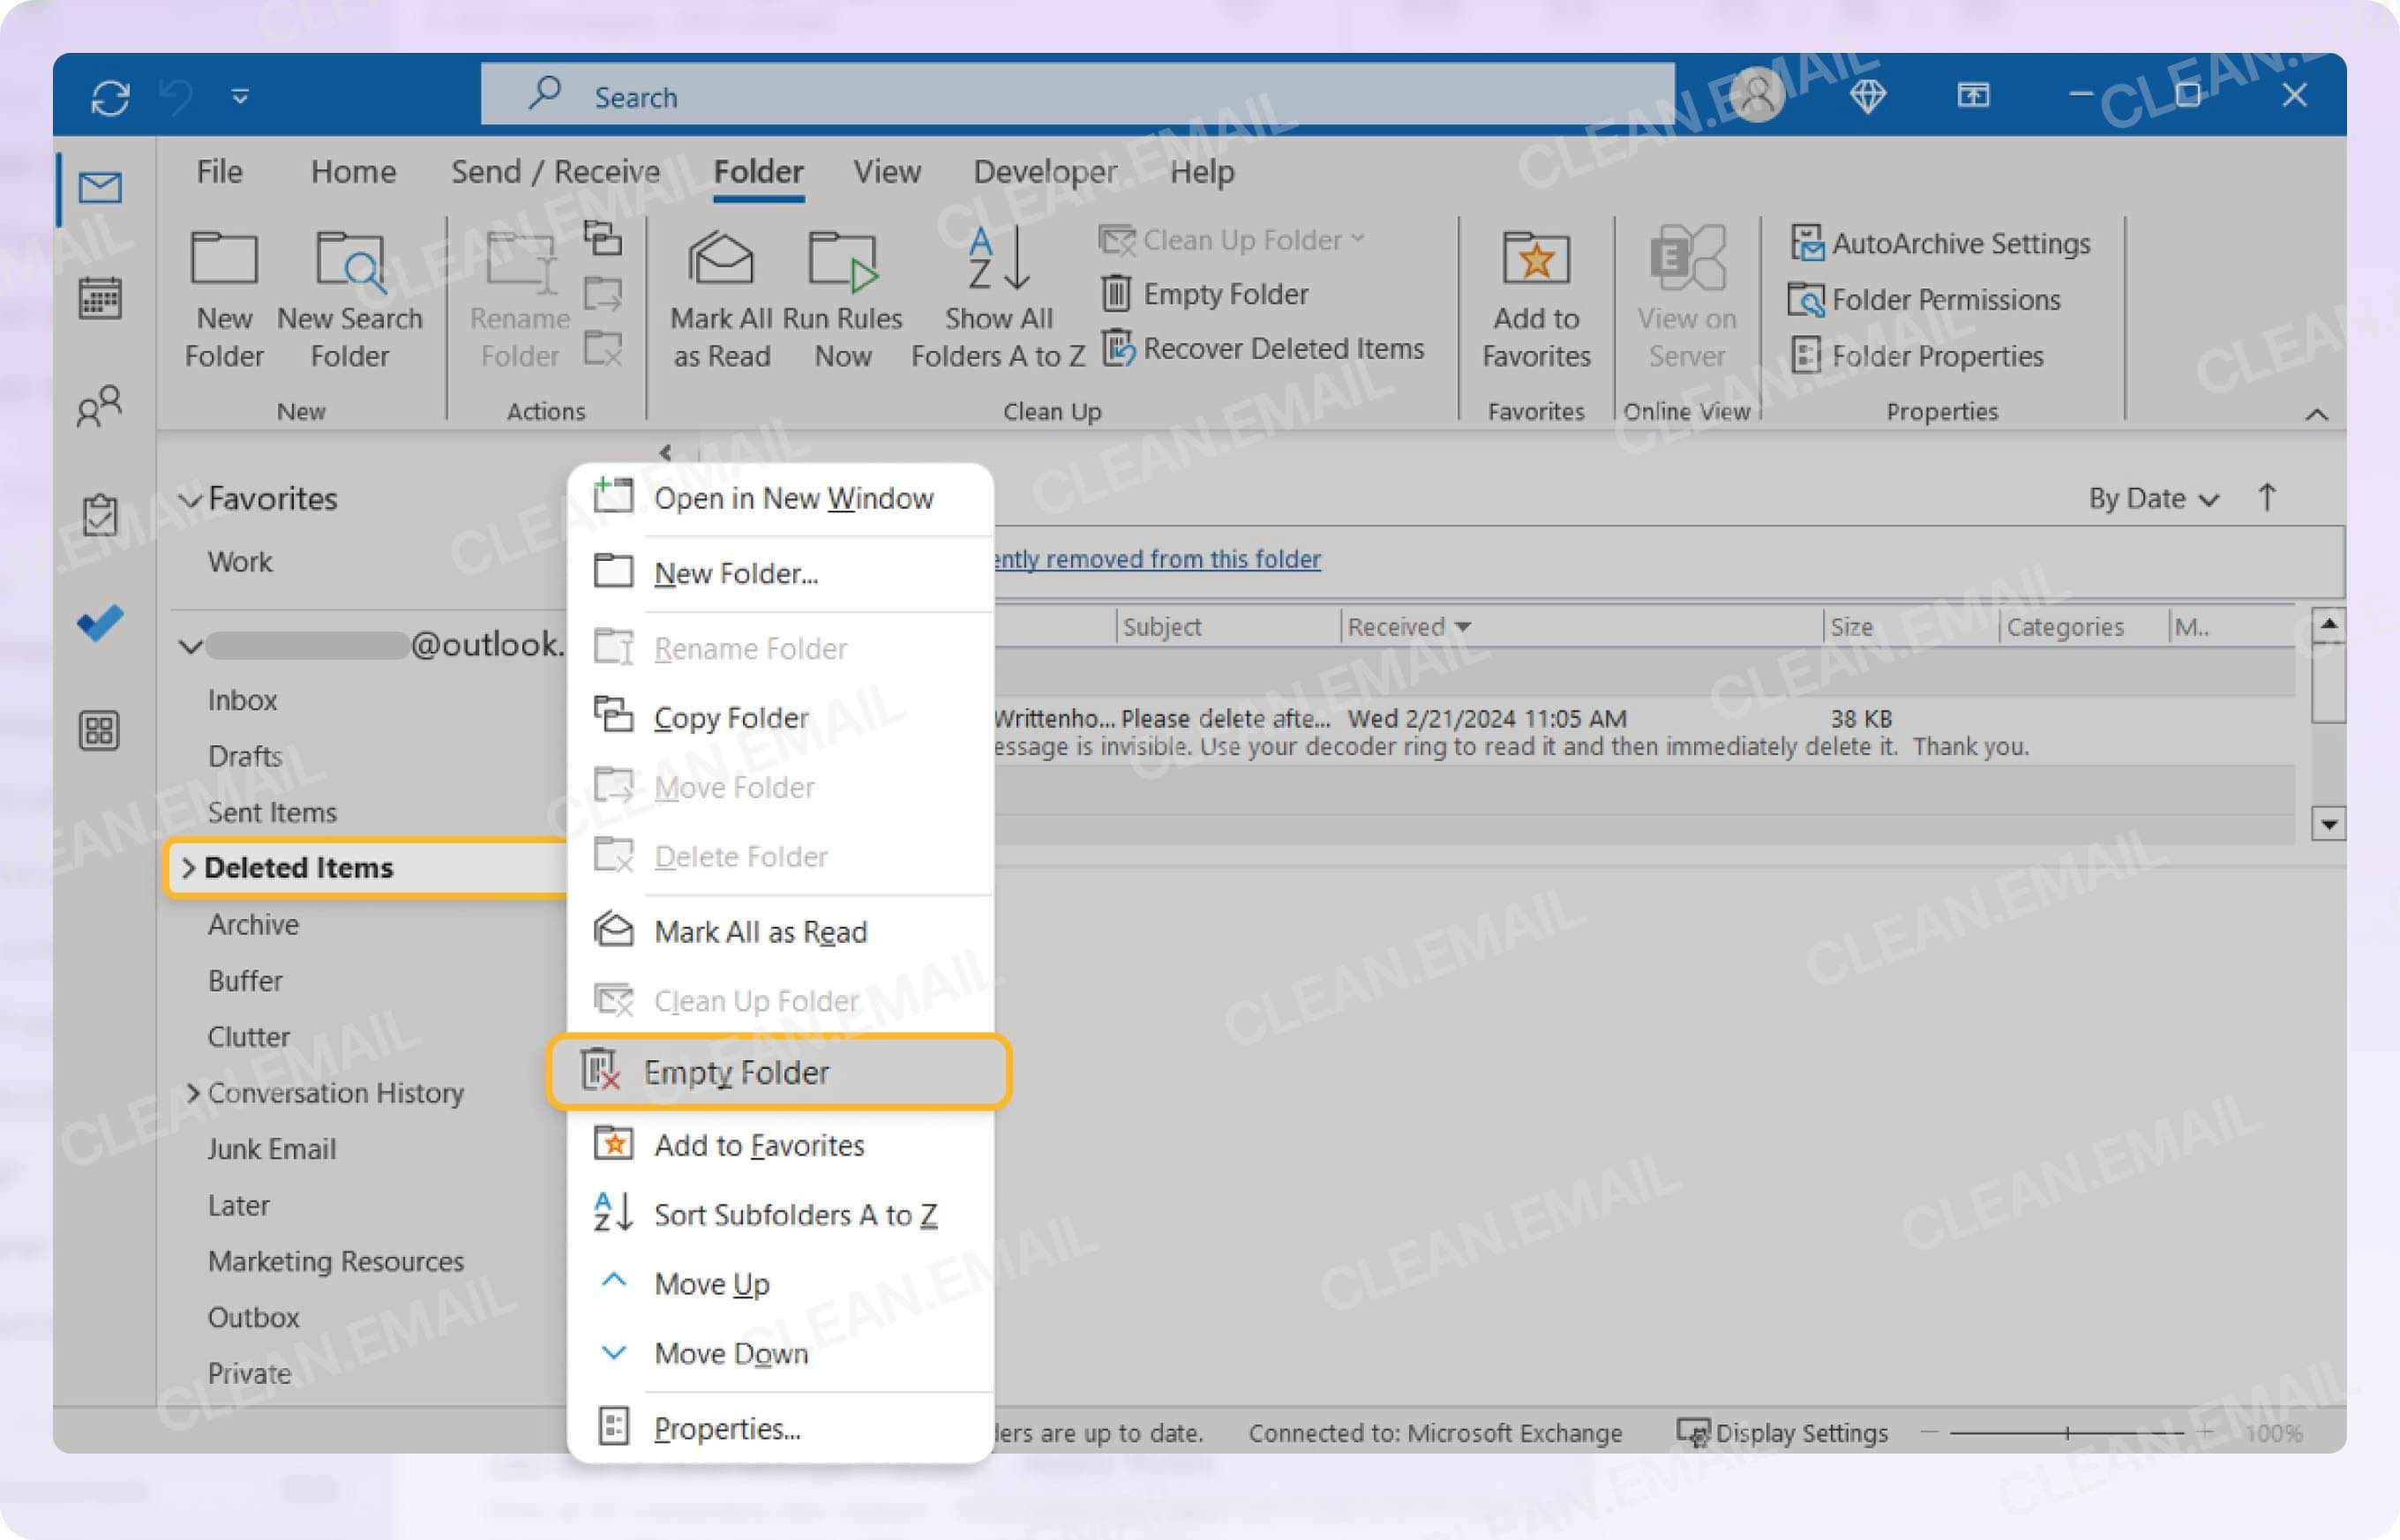The image size is (2400, 1540).
Task: Expand the Conversation History folder
Action: [194, 1093]
